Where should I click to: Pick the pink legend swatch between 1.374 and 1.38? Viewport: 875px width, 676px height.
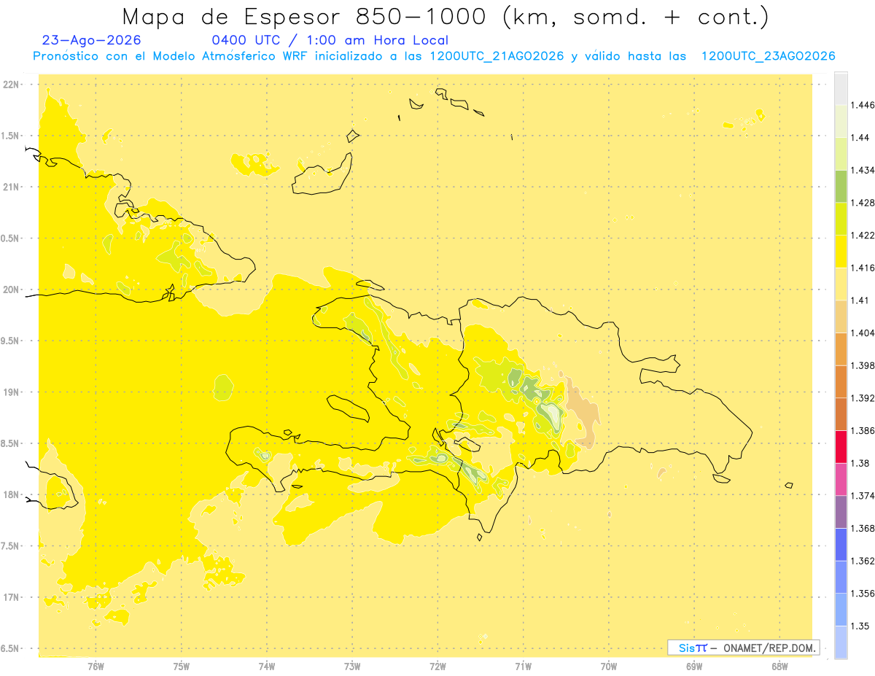click(841, 478)
